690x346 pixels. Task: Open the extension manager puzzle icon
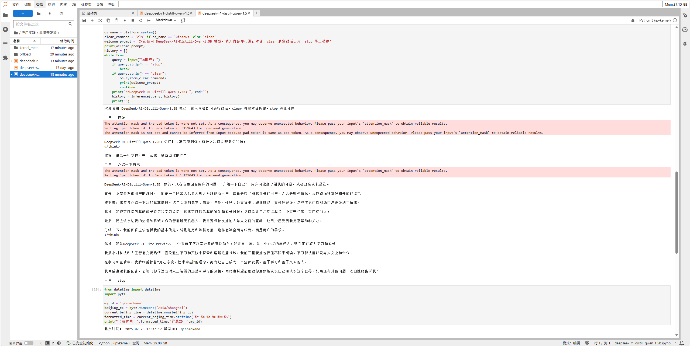pyautogui.click(x=5, y=58)
